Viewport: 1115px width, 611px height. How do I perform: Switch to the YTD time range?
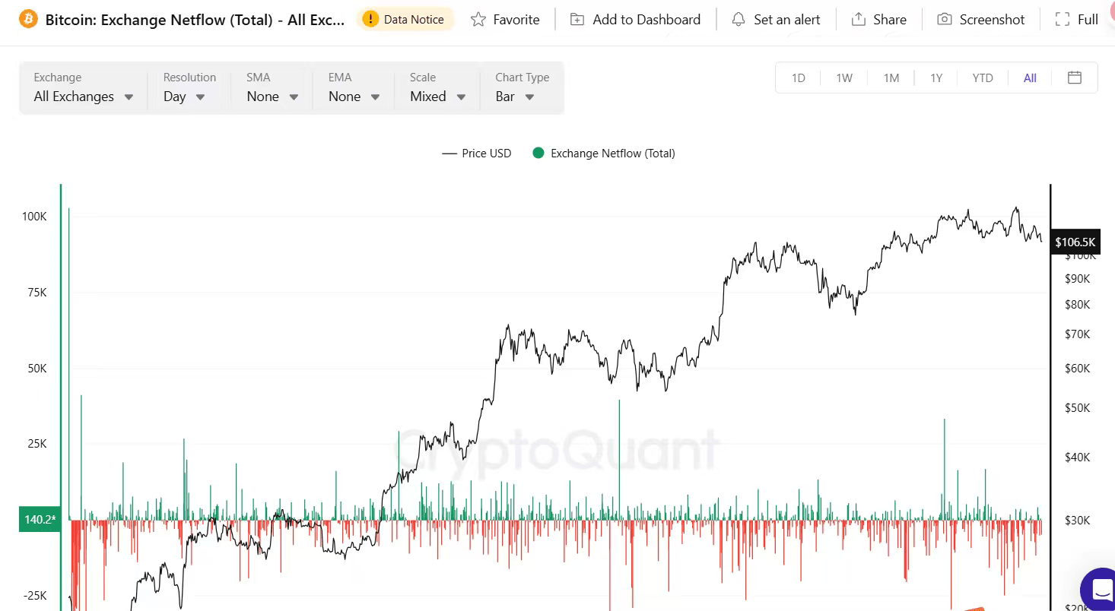[x=982, y=78]
